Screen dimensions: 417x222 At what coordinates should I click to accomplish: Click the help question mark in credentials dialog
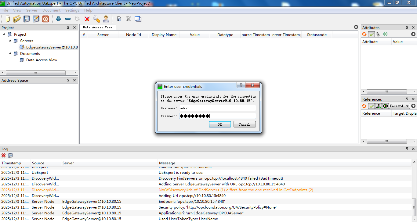(241, 86)
